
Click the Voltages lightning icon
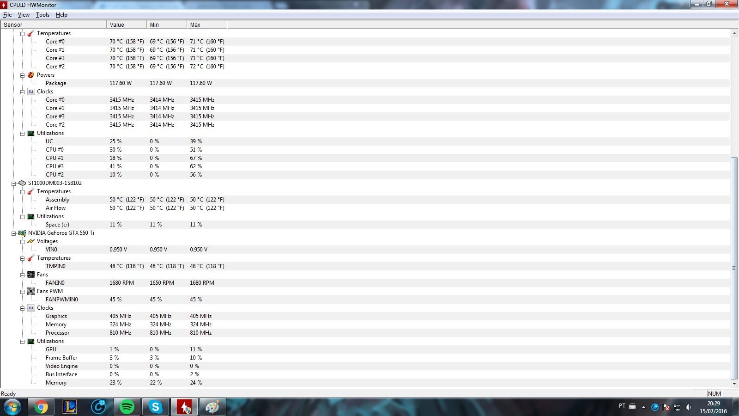31,241
